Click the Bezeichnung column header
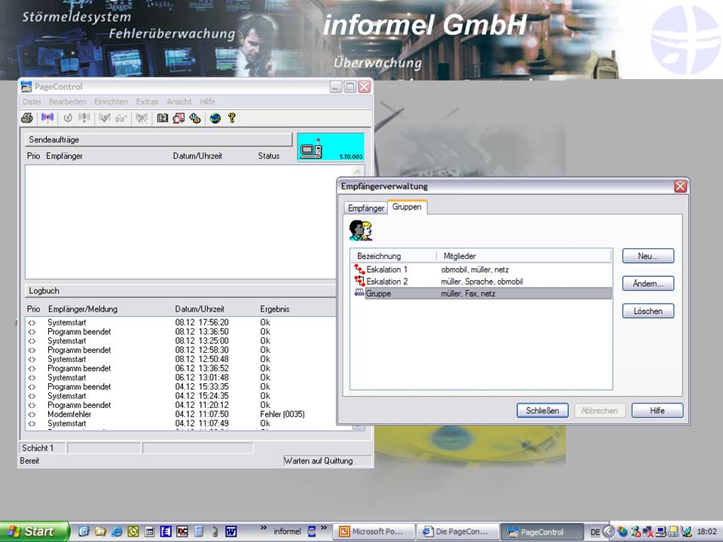The height and width of the screenshot is (542, 723). 394,256
